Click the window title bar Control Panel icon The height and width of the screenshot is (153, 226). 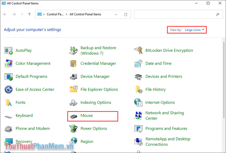[x=4, y=3]
